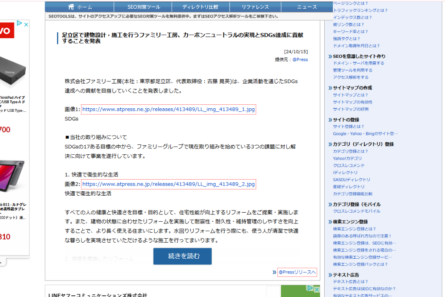445x297 pixels.
Task: Open 管理ツールを利用する link
Action: click(x=352, y=70)
